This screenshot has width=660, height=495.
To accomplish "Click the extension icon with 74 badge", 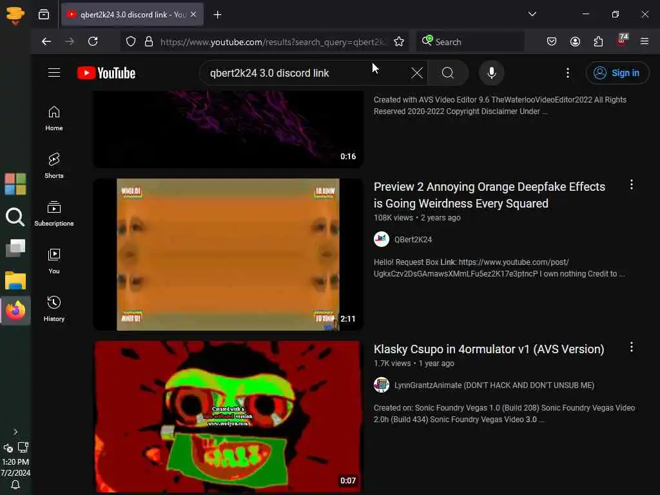I will (622, 41).
